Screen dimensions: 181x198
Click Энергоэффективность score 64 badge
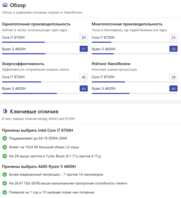pos(84,89)
